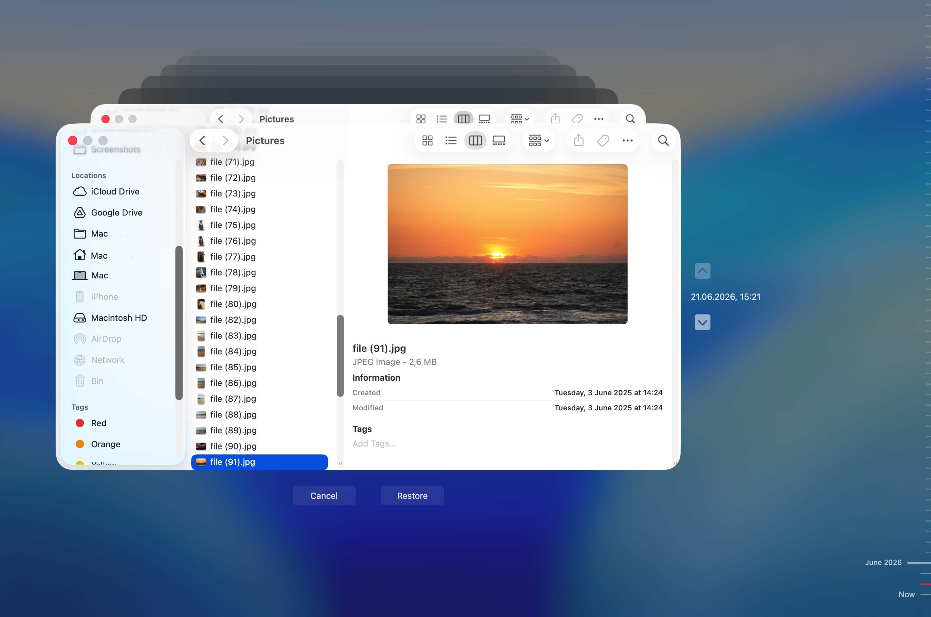The width and height of the screenshot is (931, 617).
Task: Switch back window to gallery view
Action: click(x=484, y=119)
